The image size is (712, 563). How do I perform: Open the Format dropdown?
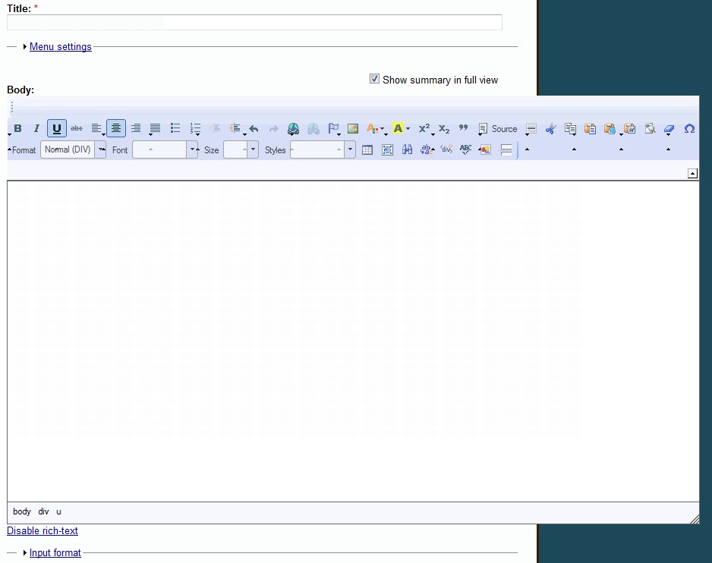(x=72, y=149)
